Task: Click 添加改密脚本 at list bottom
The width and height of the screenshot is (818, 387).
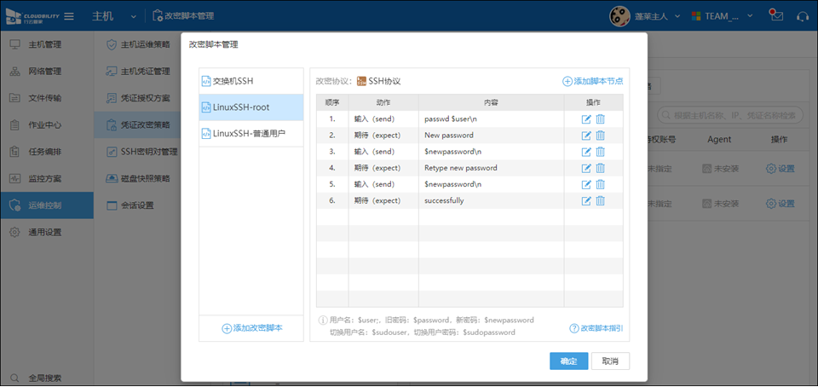Action: pos(251,328)
